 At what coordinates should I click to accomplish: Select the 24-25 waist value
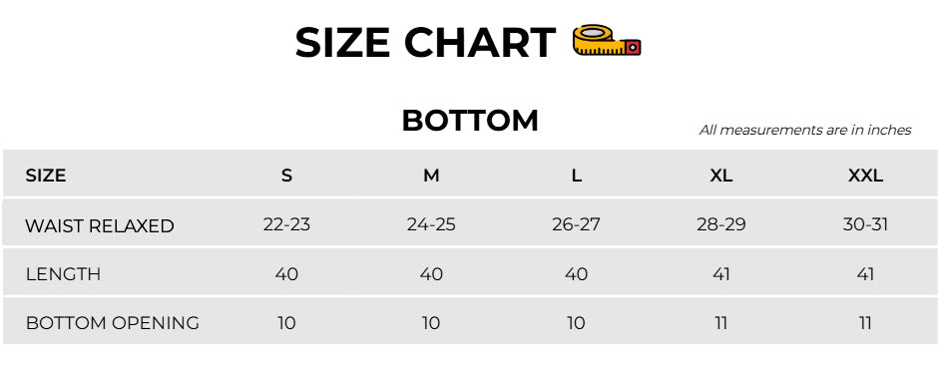coord(431,224)
